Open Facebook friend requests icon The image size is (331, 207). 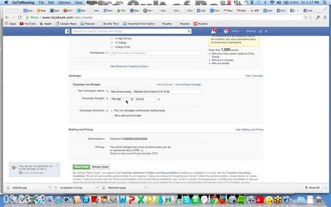pyautogui.click(x=214, y=31)
